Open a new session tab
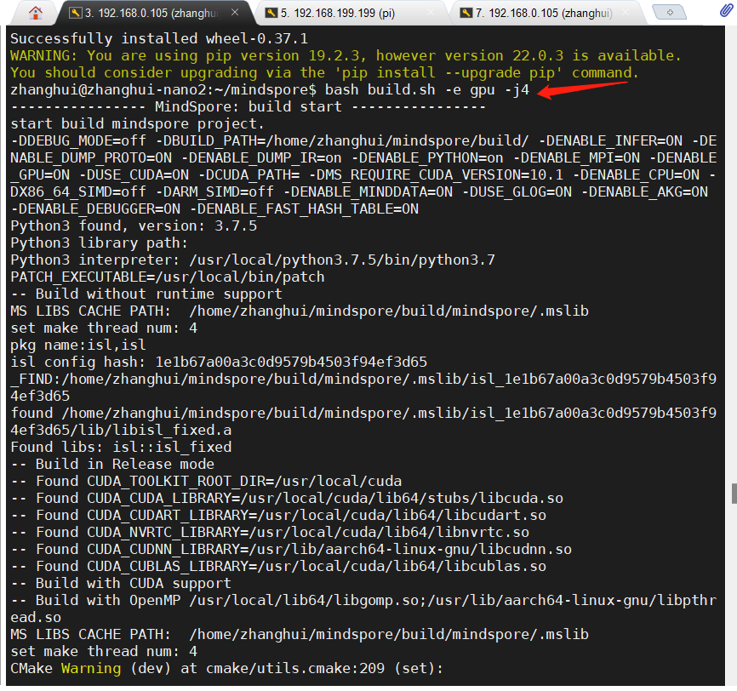The height and width of the screenshot is (691, 737). [x=670, y=12]
